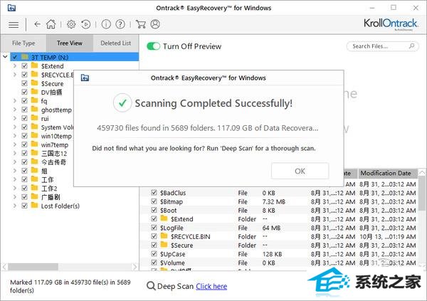Sort by Modification Date column header

pos(388,173)
